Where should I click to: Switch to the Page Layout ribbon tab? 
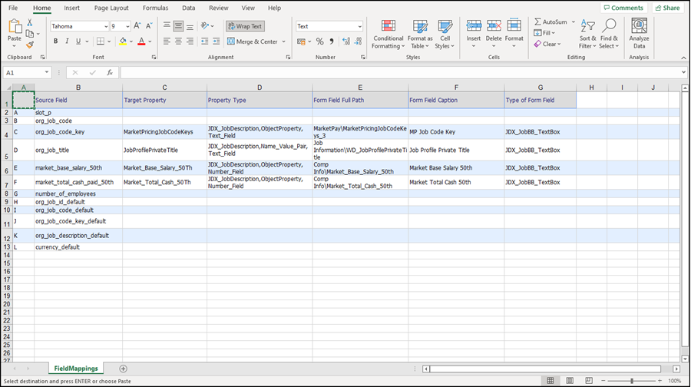(111, 8)
